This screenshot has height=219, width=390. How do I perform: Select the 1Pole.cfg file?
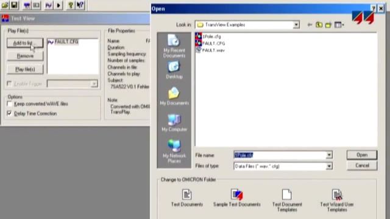(208, 36)
